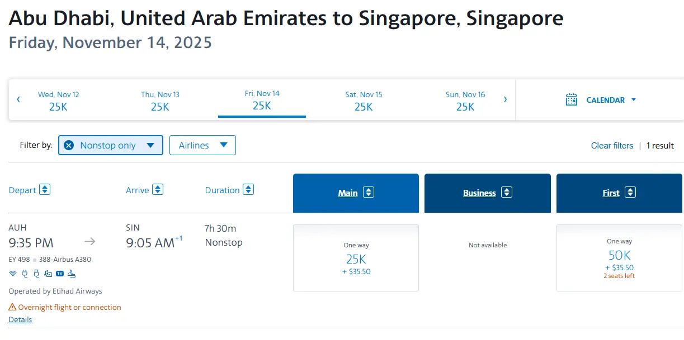Click the AUH airport code
This screenshot has width=684, height=340.
tap(17, 228)
